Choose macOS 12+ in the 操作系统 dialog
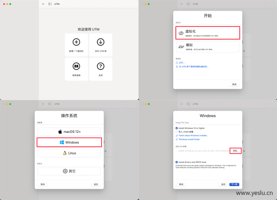 tap(69, 131)
